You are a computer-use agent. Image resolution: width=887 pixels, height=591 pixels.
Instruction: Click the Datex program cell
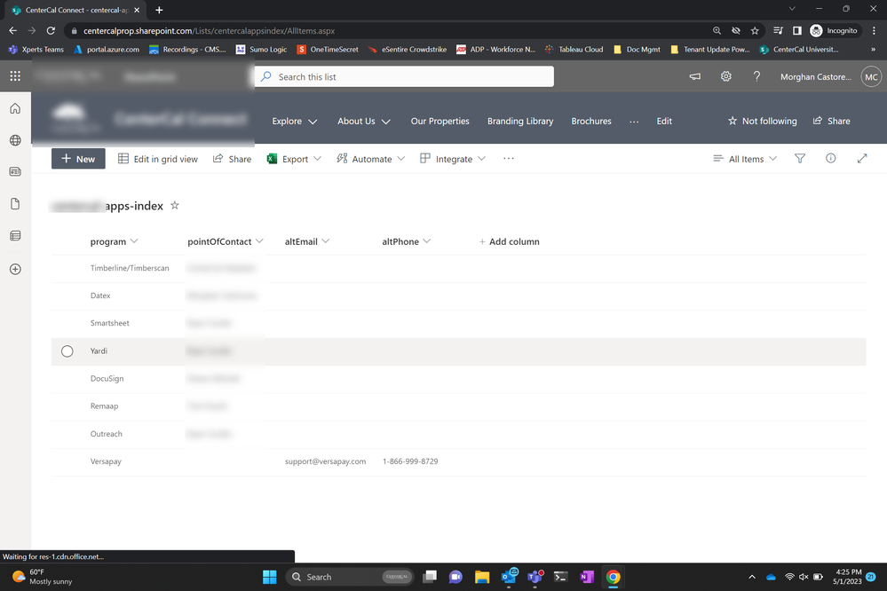pos(100,295)
